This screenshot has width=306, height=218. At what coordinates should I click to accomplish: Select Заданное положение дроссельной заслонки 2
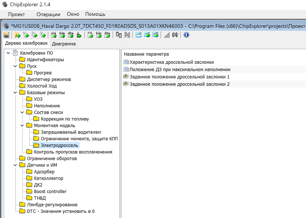pyautogui.click(x=179, y=84)
